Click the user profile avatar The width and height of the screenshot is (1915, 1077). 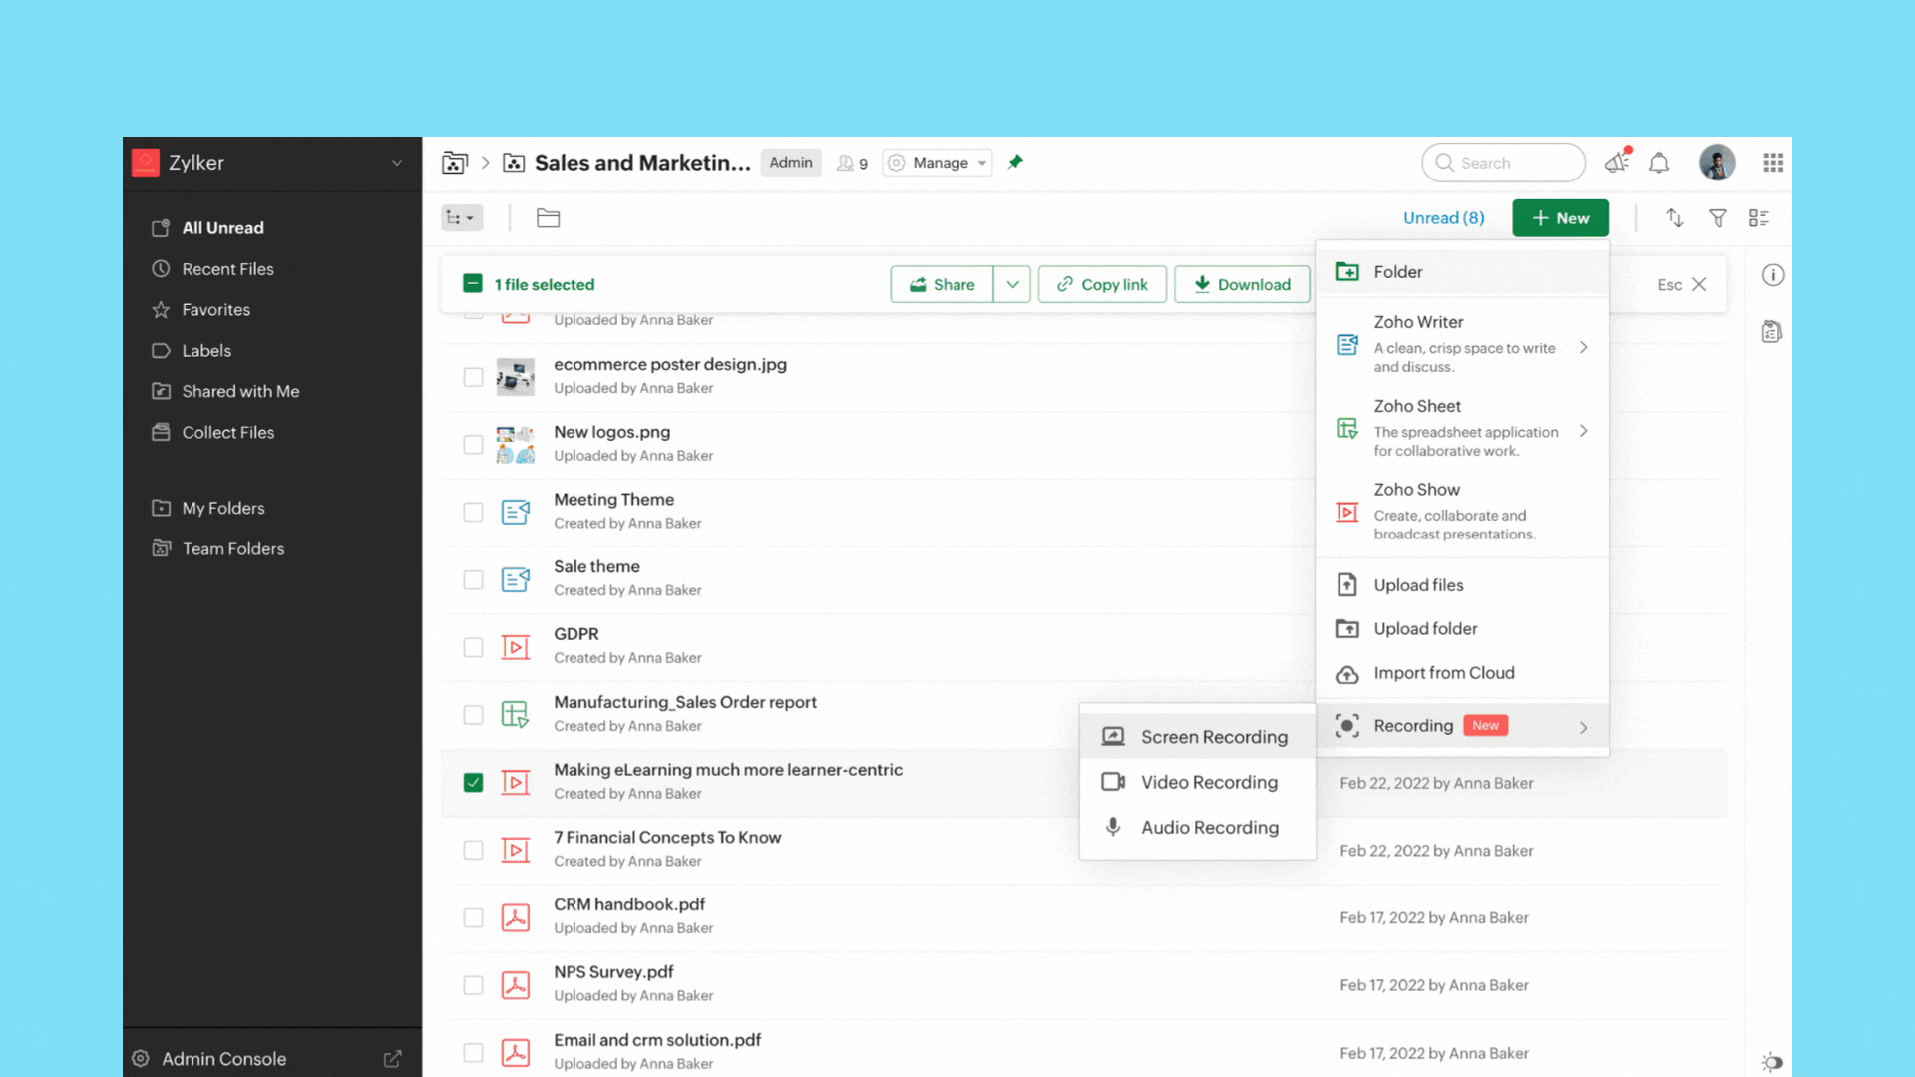click(1717, 163)
